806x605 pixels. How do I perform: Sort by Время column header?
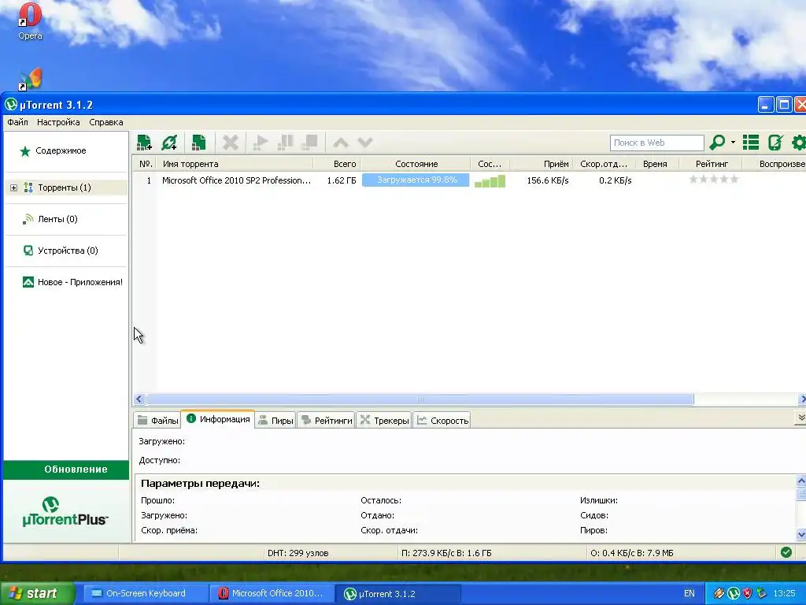[656, 164]
